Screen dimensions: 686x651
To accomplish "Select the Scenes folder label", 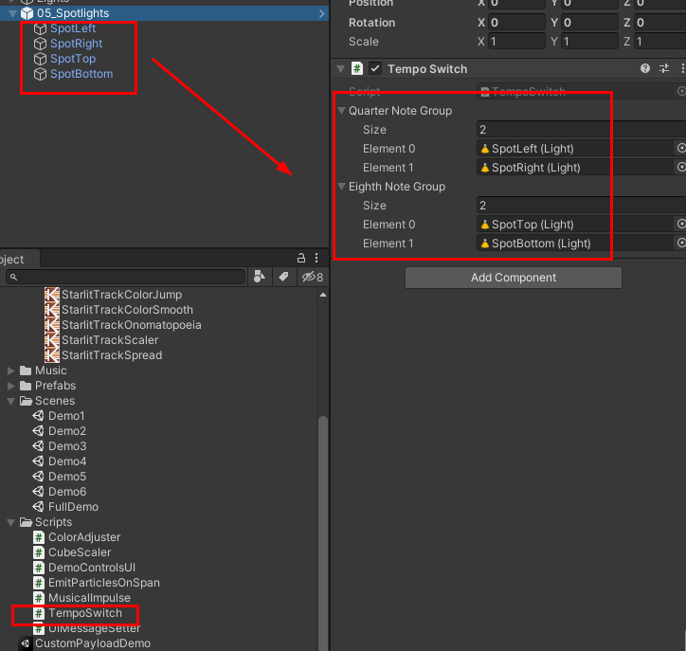I will pyautogui.click(x=55, y=401).
